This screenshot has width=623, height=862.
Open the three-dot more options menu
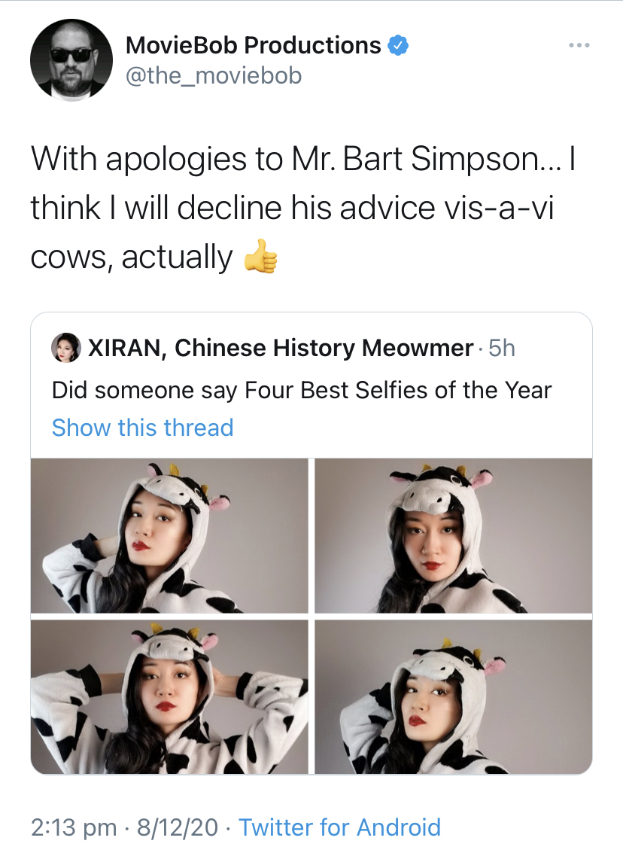coord(579,45)
